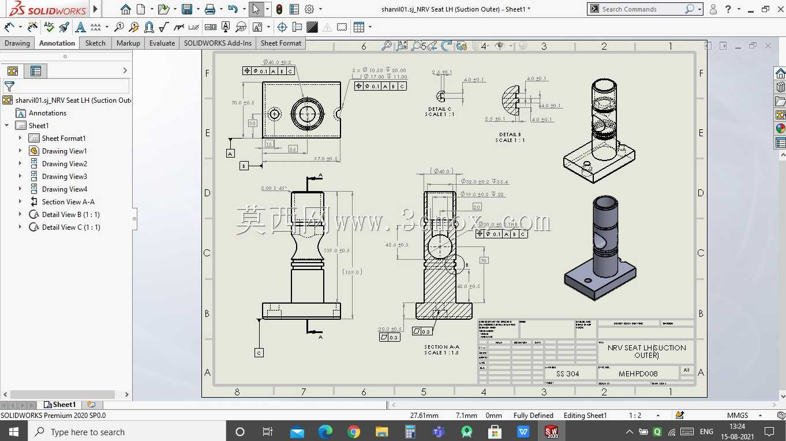Undo the last action
The height and width of the screenshot is (441, 786).
tap(233, 9)
